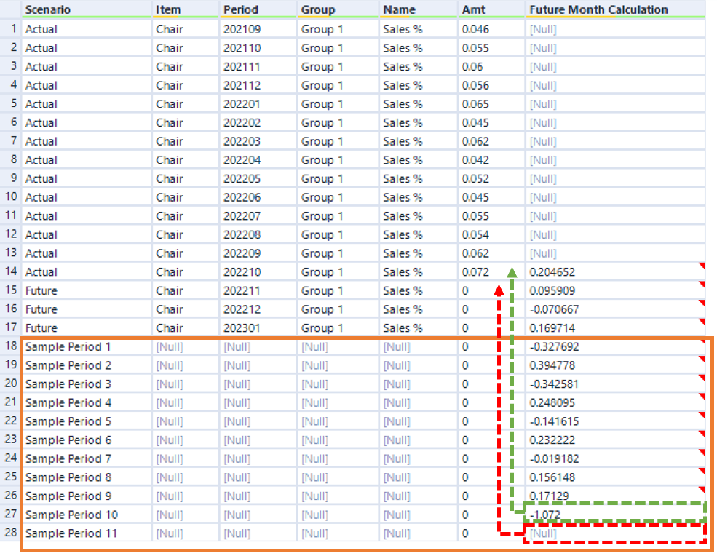Click the Amt column header

click(472, 10)
